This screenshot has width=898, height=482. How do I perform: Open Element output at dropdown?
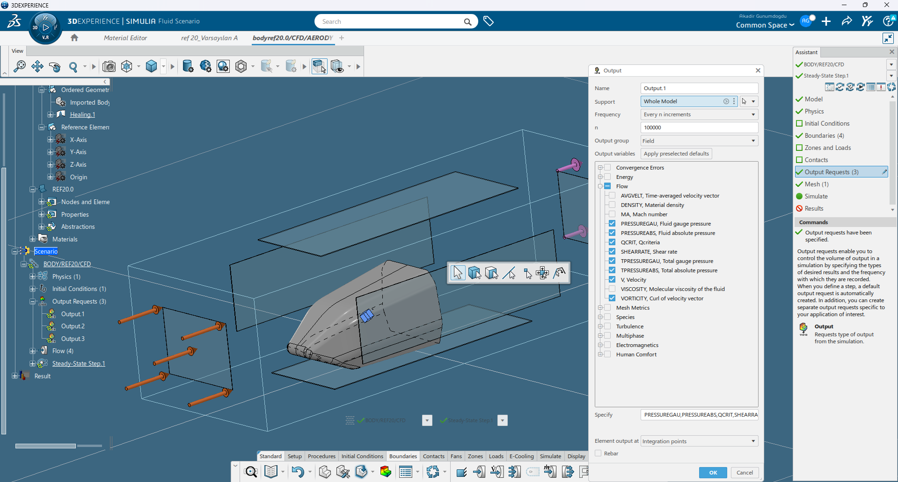coord(699,441)
